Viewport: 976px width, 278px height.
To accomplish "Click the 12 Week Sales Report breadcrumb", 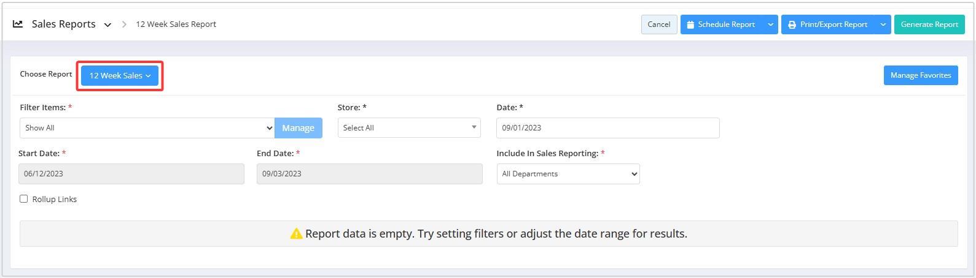I will 176,24.
